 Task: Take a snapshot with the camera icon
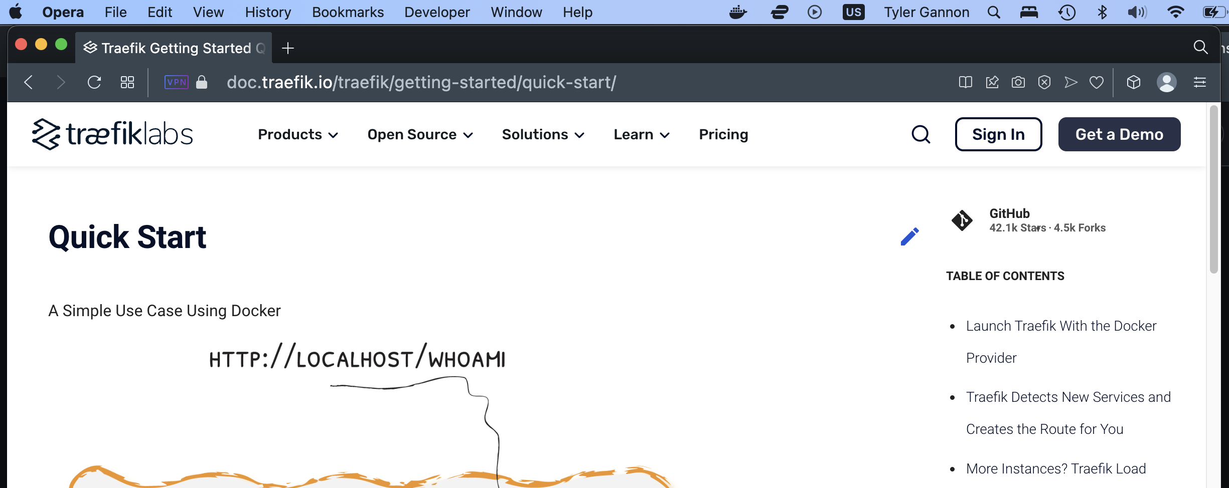[1018, 82]
